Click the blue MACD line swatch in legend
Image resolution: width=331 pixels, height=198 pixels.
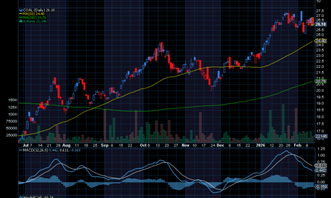tap(21, 150)
